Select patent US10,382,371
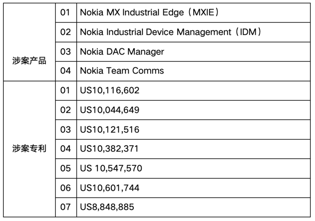The width and height of the screenshot is (315, 221). [x=110, y=149]
